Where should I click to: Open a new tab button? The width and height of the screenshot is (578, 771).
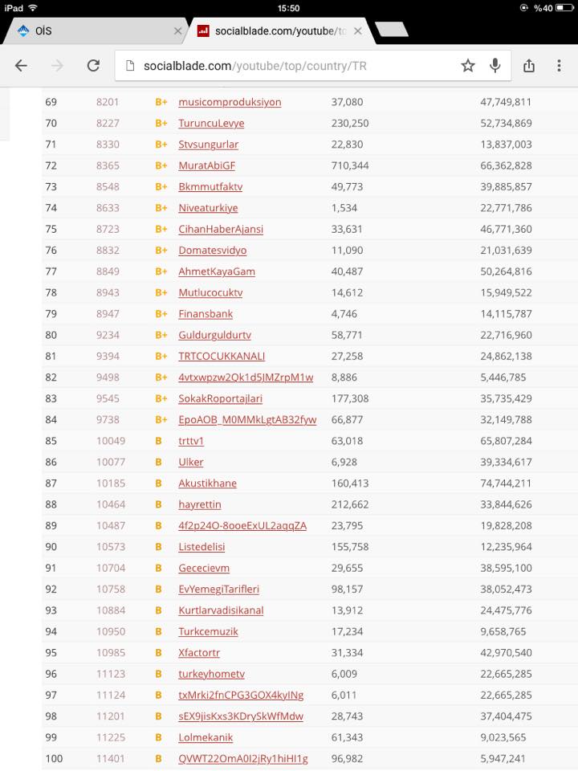pyautogui.click(x=392, y=29)
